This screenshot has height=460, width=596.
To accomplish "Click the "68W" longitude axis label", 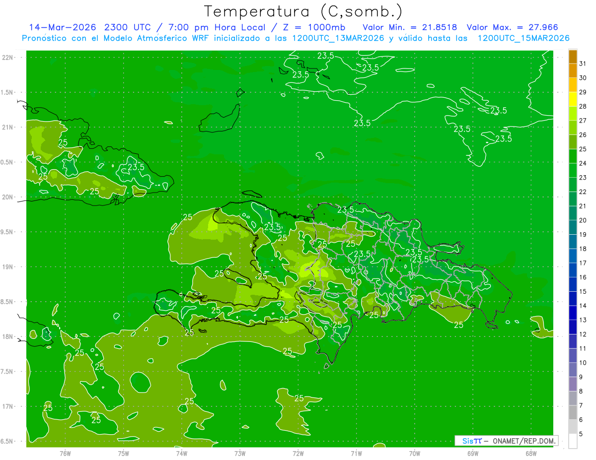I will [531, 453].
